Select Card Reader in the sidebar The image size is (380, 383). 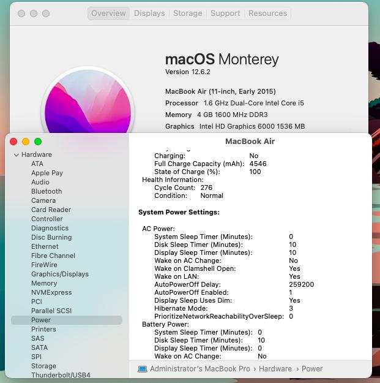51,210
